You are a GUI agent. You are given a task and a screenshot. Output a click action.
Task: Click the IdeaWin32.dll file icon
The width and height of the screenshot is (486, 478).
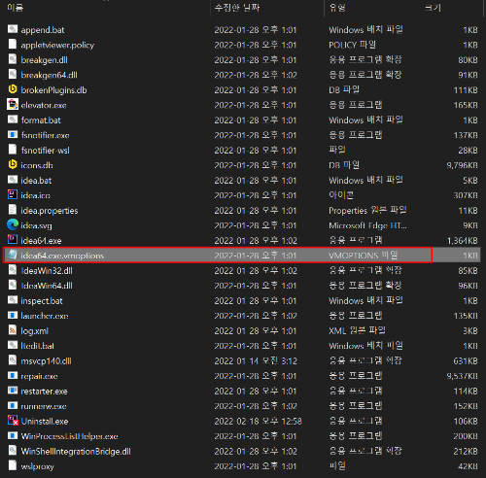(13, 270)
